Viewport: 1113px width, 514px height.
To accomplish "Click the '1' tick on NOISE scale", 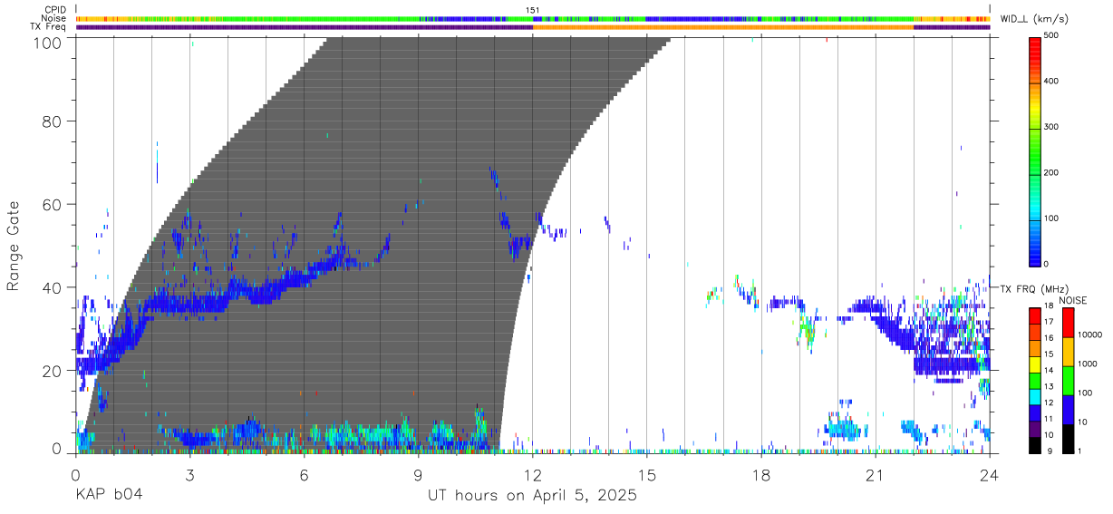I will coord(1079,451).
